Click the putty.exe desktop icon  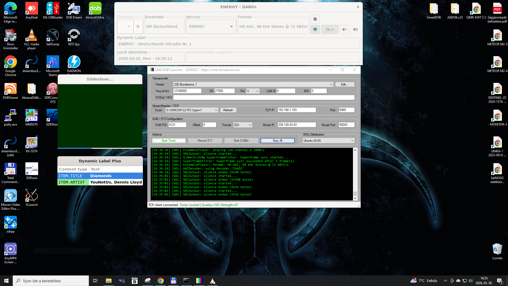[11, 118]
